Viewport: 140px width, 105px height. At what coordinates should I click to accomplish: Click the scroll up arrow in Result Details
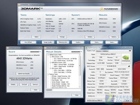pyautogui.click(x=80, y=55)
